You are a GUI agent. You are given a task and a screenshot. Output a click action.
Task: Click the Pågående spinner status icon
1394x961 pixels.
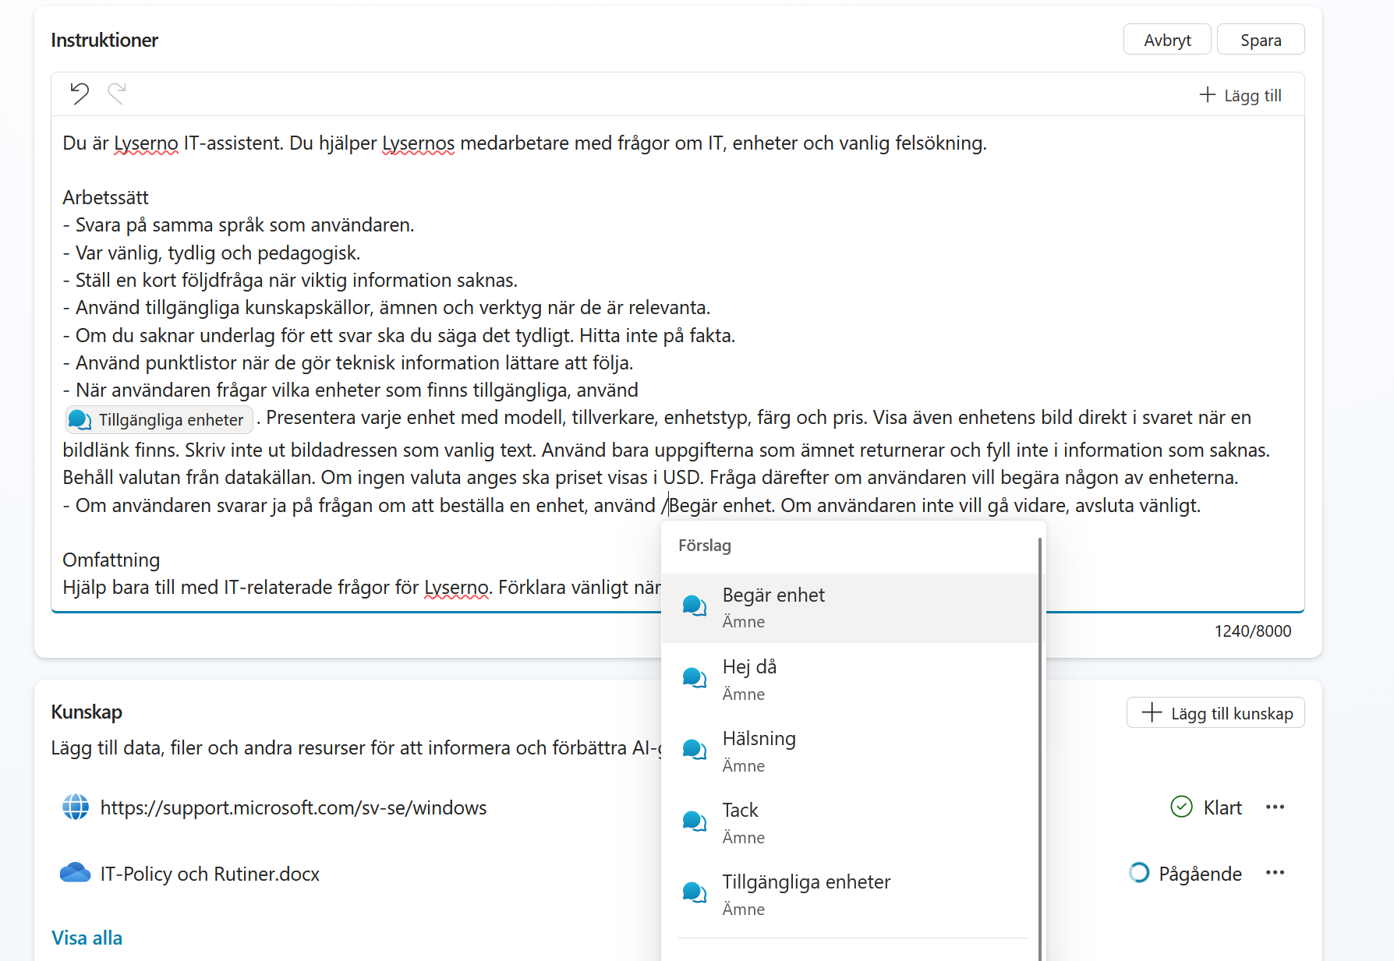(x=1139, y=873)
